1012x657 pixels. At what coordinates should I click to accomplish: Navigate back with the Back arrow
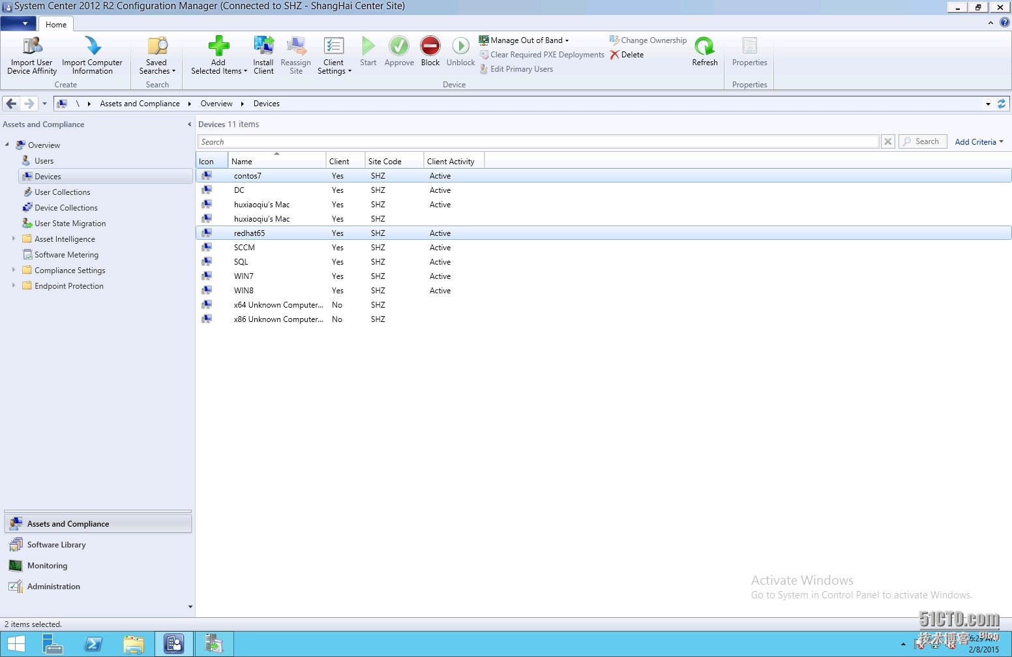click(11, 104)
